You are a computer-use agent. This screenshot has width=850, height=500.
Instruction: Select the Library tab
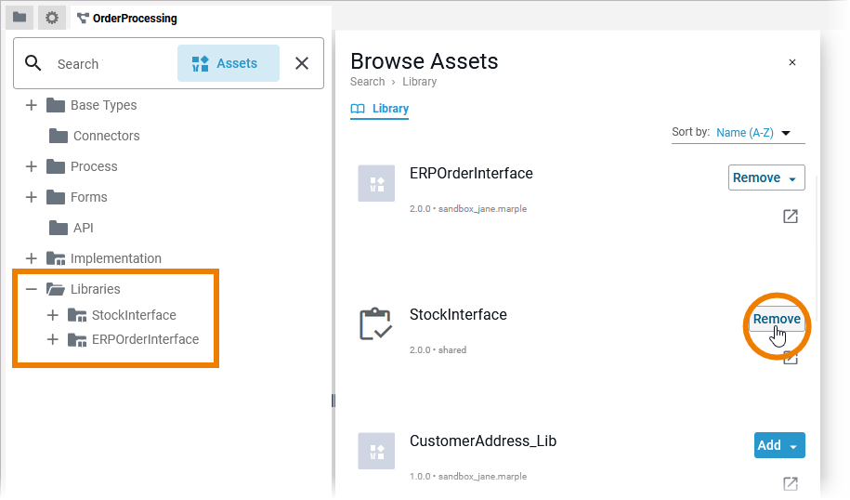click(380, 109)
